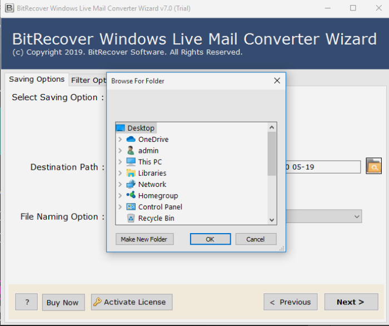The height and width of the screenshot is (326, 389).
Task: Click Make New Folder button
Action: 144,239
